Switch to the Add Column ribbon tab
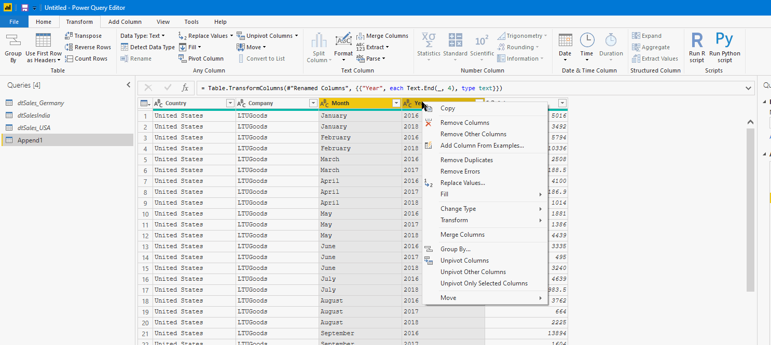Screen dimensions: 771x345 pos(125,22)
